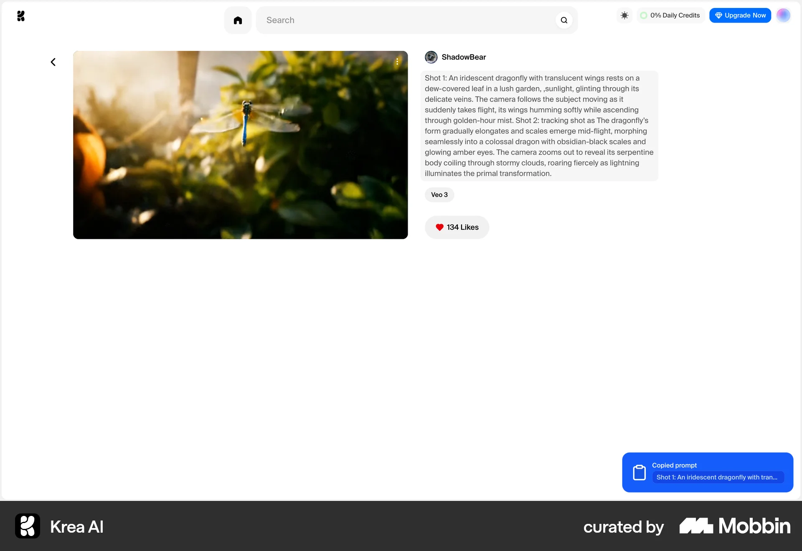Image resolution: width=802 pixels, height=551 pixels.
Task: Select the Mobbin logo in the footer
Action: 734,526
